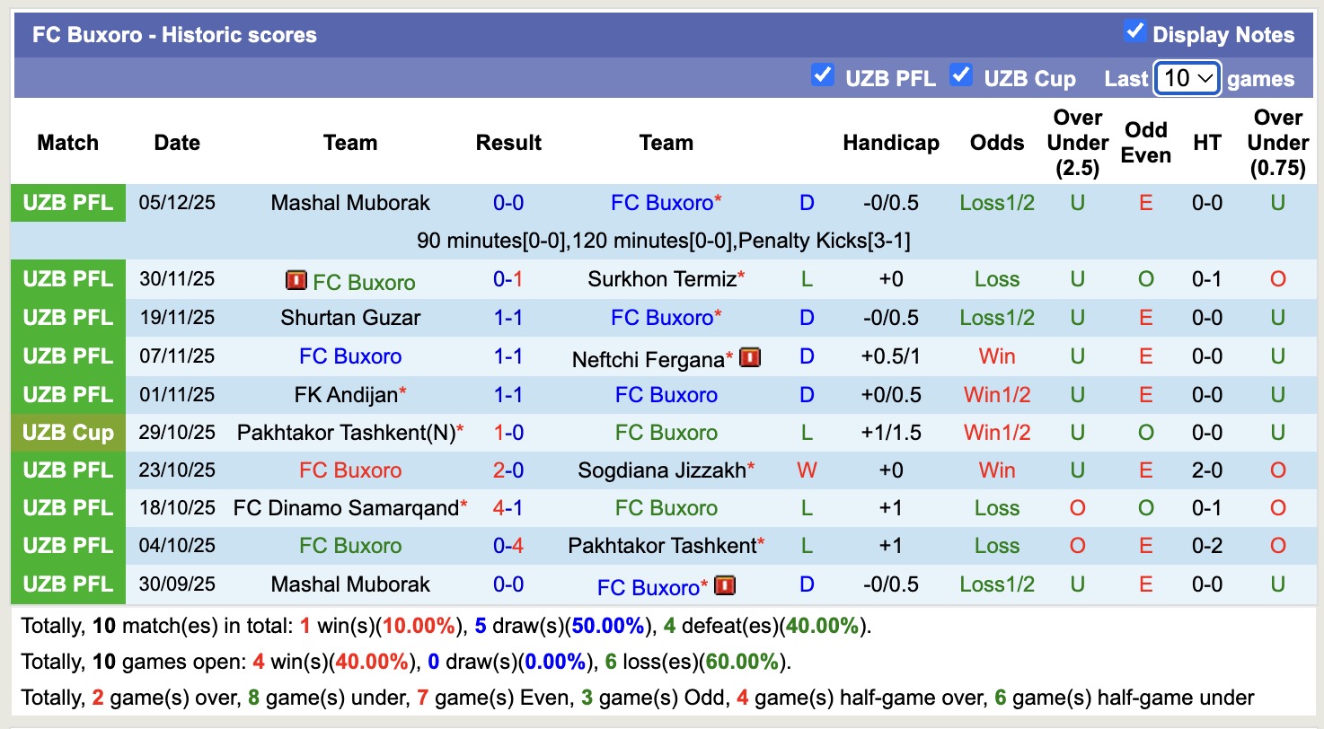
Task: Click the 4-1 result score
Action: 508,508
